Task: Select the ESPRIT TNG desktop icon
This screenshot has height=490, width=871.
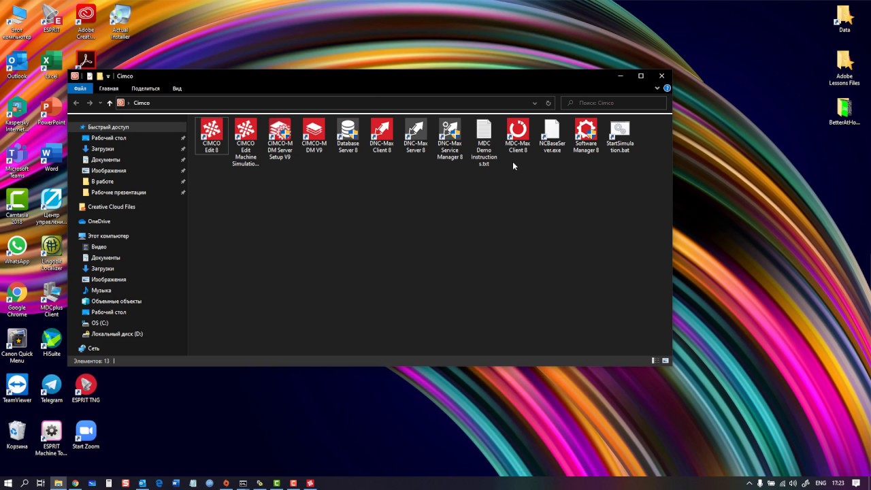Action: click(86, 389)
